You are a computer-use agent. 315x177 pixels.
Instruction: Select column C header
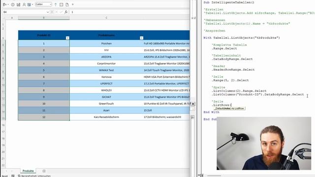pyautogui.click(x=106, y=18)
